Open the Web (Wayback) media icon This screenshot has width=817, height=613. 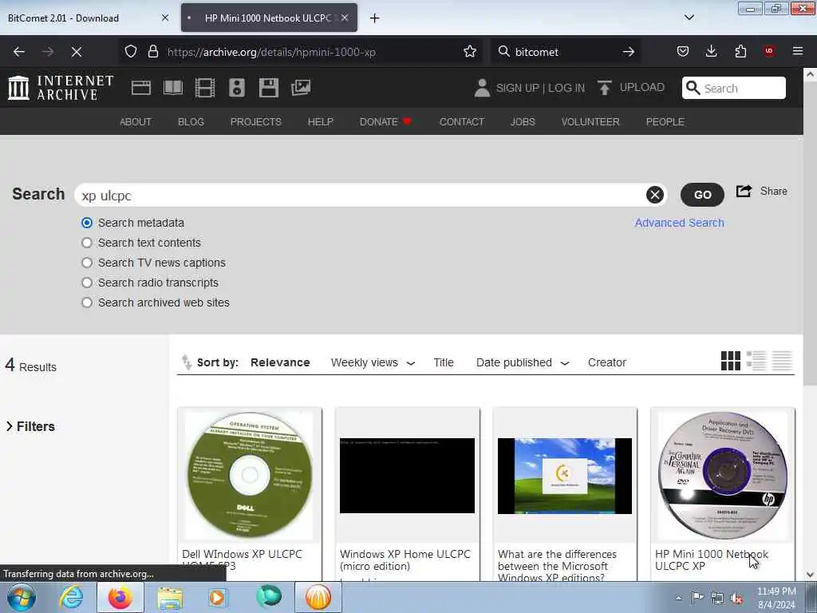(x=141, y=88)
